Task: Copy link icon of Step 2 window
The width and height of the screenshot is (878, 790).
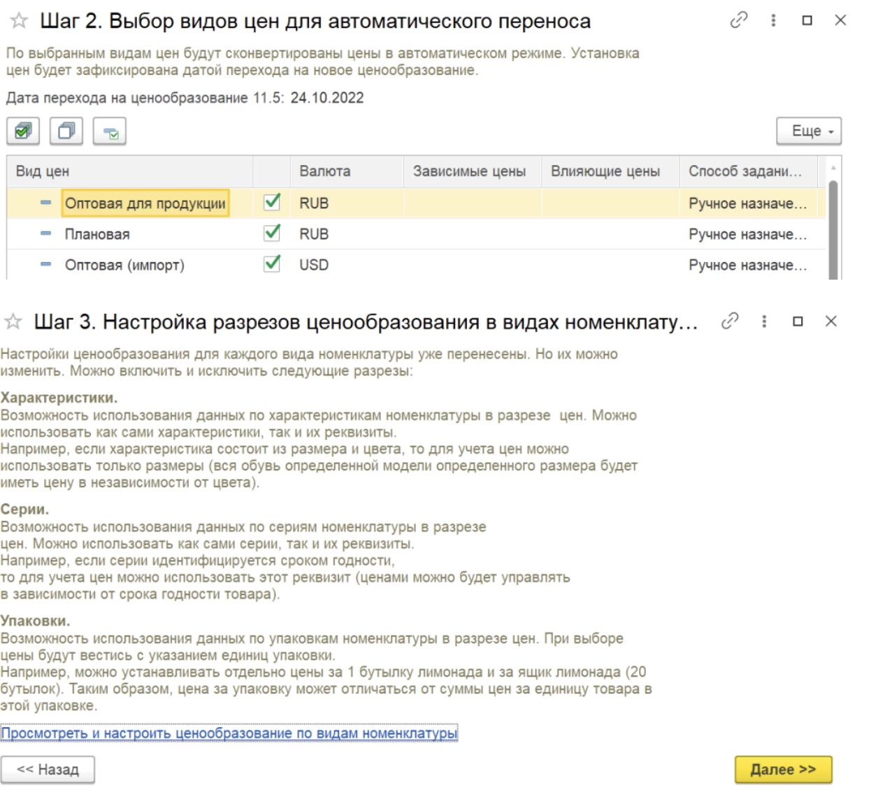Action: coord(738,21)
